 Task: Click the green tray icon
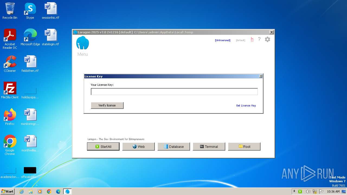tap(300, 191)
